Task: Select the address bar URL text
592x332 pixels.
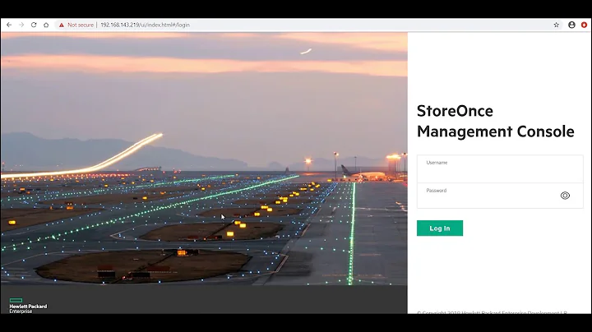Action: [x=145, y=25]
